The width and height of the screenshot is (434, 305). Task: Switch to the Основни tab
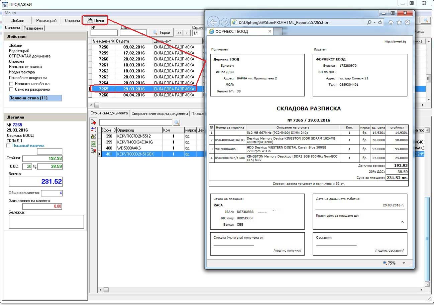coord(13,28)
